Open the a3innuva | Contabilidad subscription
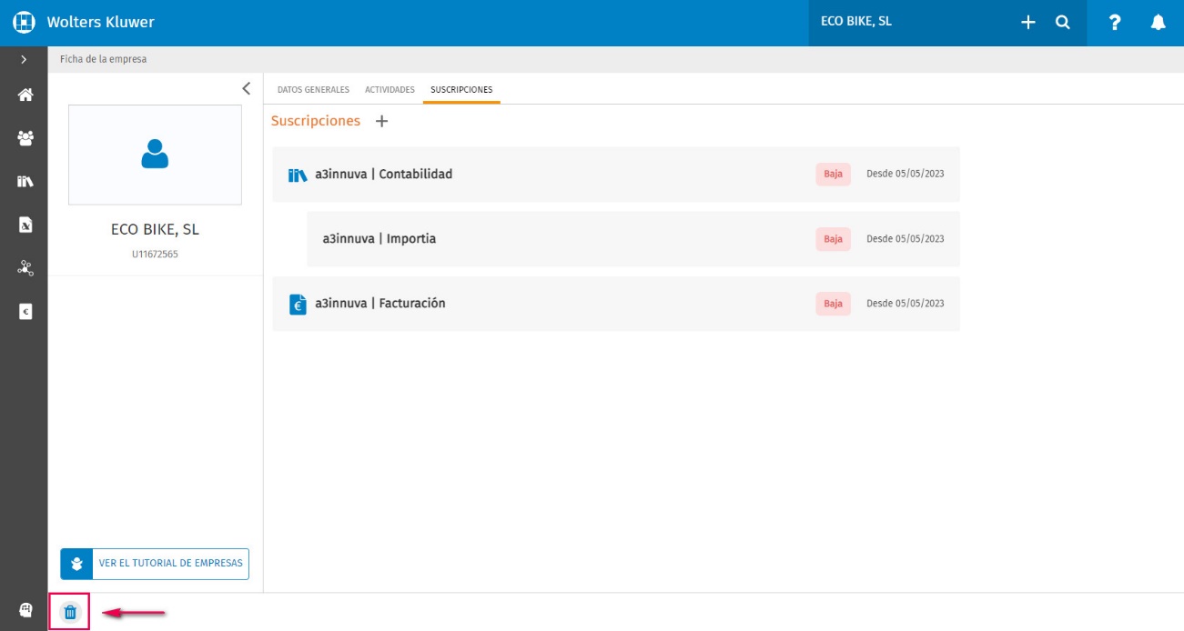Screen dimensions: 1184x631 tap(616, 174)
